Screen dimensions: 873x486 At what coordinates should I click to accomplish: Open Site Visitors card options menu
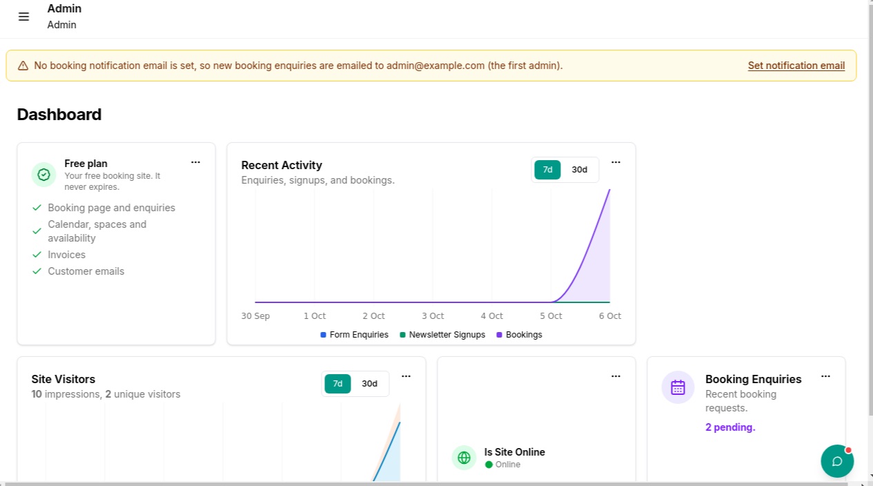pyautogui.click(x=406, y=376)
